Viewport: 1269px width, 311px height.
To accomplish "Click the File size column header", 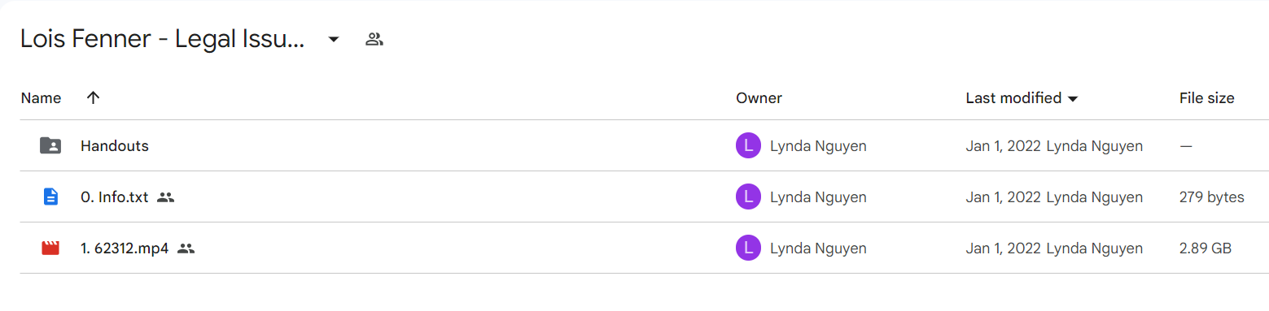I will (x=1206, y=98).
